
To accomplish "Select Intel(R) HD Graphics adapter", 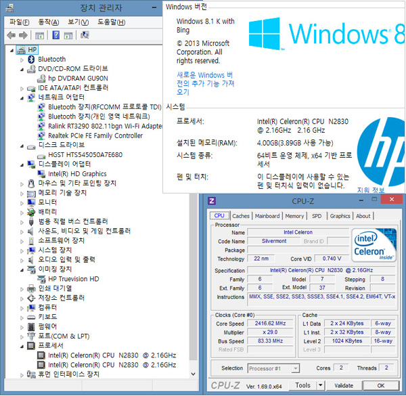I will tap(77, 174).
